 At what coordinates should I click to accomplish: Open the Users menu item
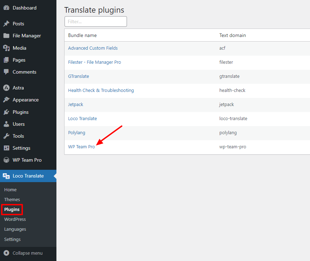tap(19, 124)
